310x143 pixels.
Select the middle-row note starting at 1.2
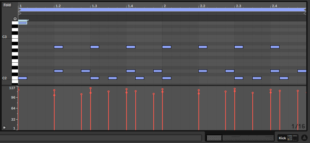[x=59, y=71]
